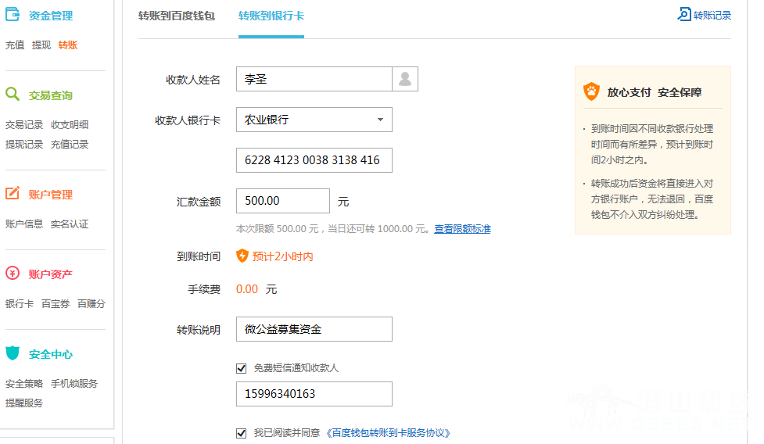Open 手机锁服务 settings
The image size is (764, 444).
click(74, 384)
